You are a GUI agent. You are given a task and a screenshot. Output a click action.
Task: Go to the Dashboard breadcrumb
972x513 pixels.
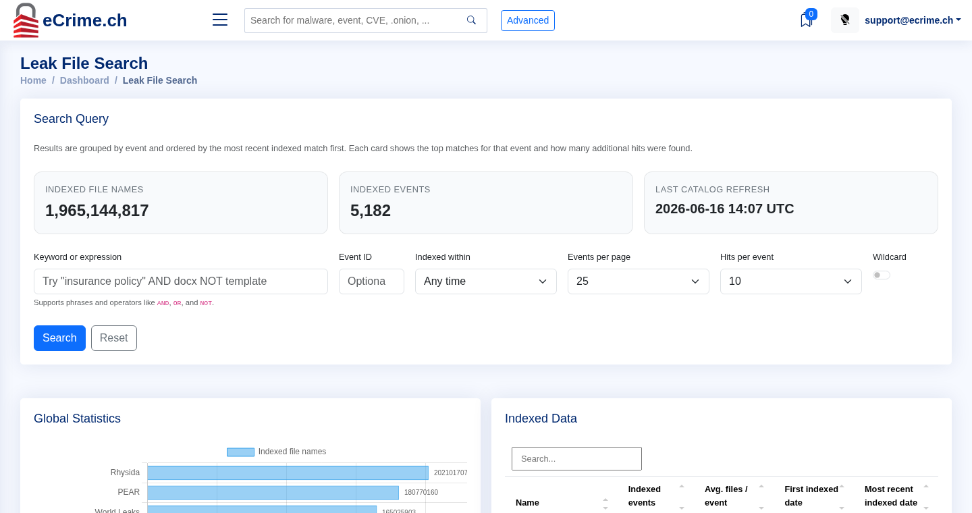pos(84,80)
